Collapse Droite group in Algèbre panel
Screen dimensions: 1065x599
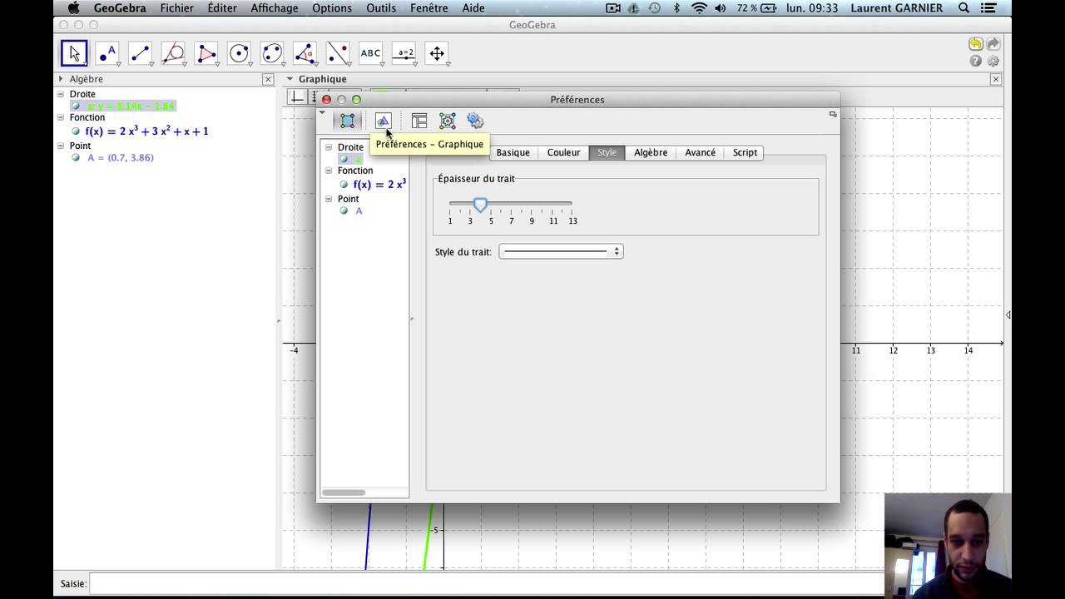point(61,94)
